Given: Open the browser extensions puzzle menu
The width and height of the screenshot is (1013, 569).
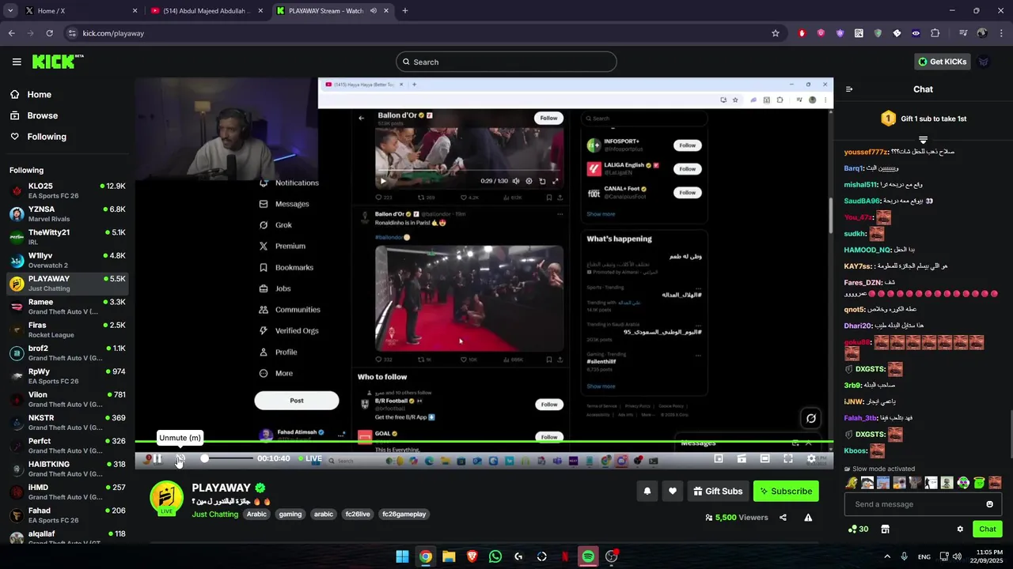Looking at the screenshot, I should (935, 33).
